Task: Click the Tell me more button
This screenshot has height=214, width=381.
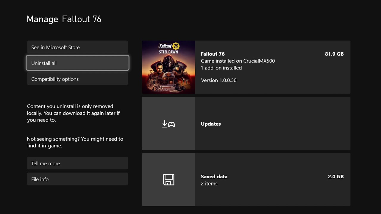Action: click(x=77, y=163)
